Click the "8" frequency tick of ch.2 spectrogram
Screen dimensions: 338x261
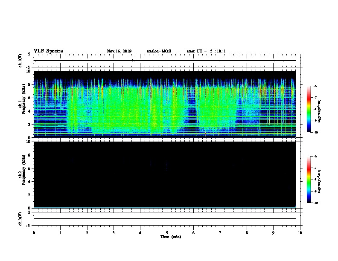pos(30,155)
